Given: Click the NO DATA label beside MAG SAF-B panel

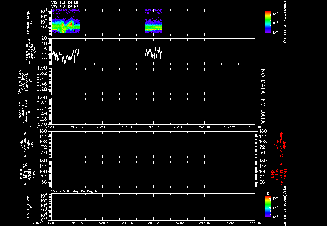Looking at the screenshot, I should 263,111.
